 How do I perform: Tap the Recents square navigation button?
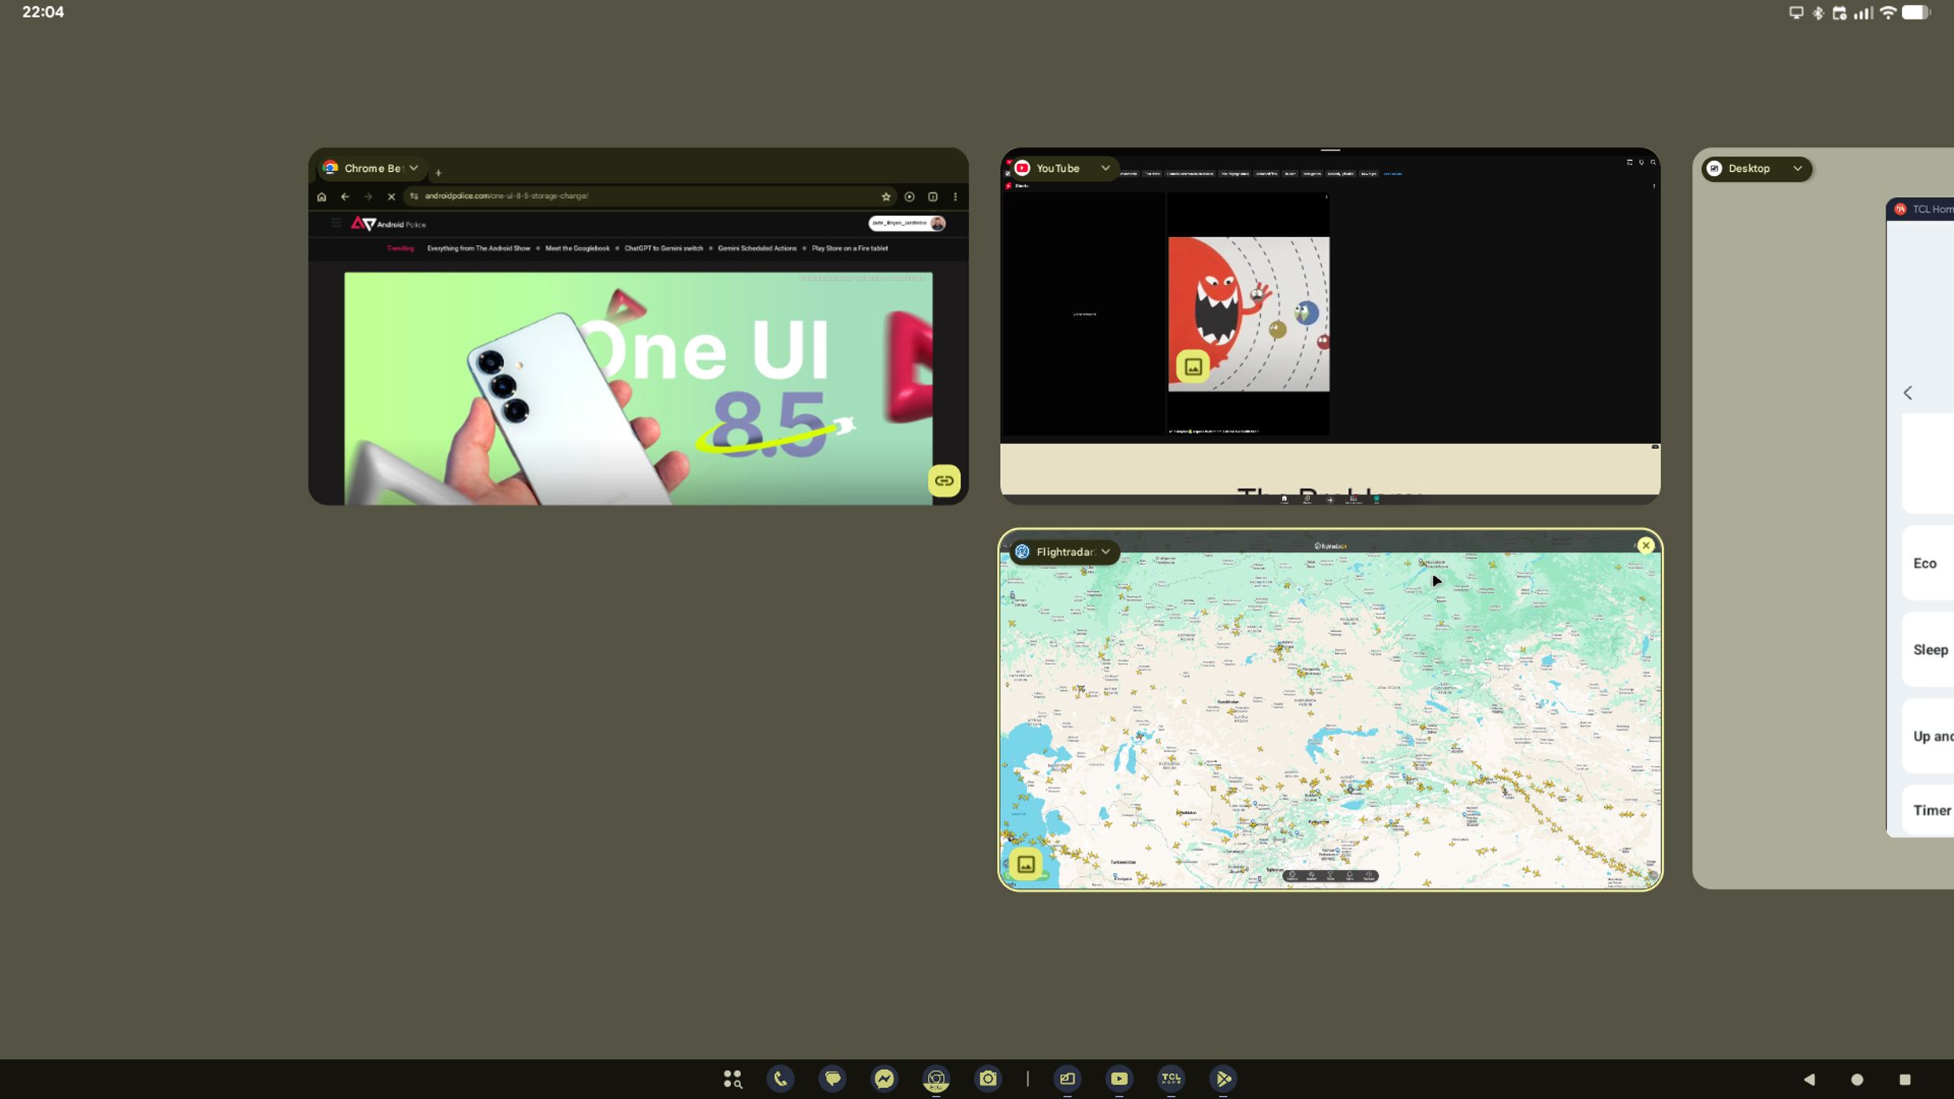coord(1905,1079)
